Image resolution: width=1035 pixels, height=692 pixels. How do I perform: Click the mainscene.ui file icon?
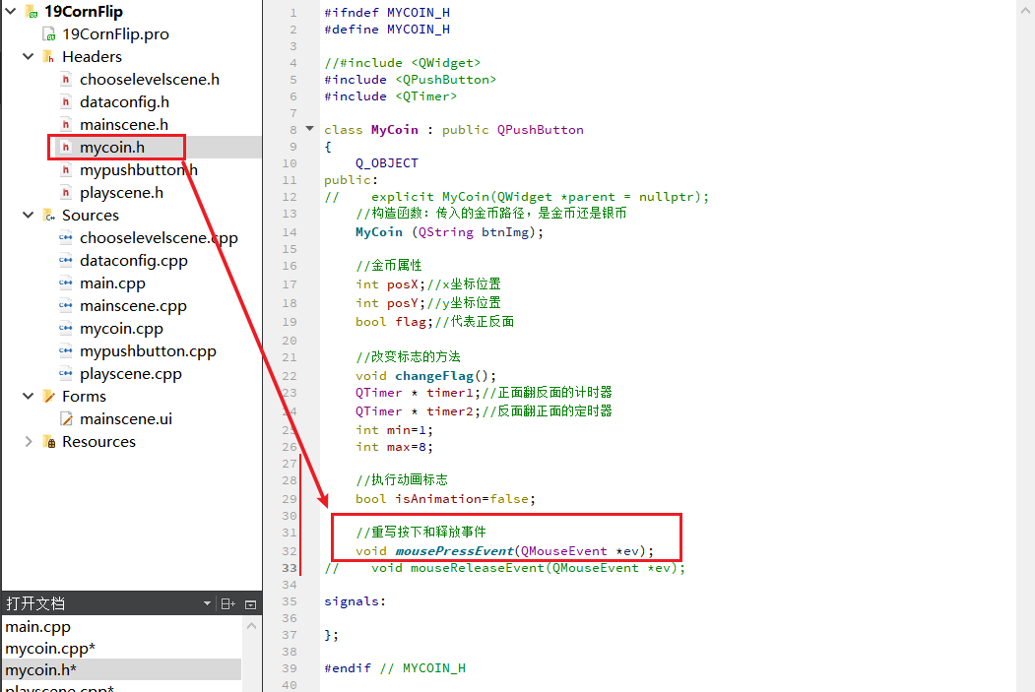66,419
